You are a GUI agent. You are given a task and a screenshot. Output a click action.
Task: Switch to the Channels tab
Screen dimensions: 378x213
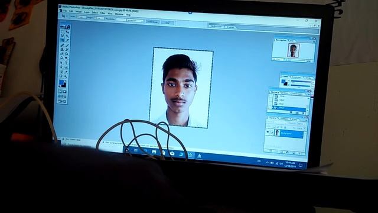[x=284, y=118]
